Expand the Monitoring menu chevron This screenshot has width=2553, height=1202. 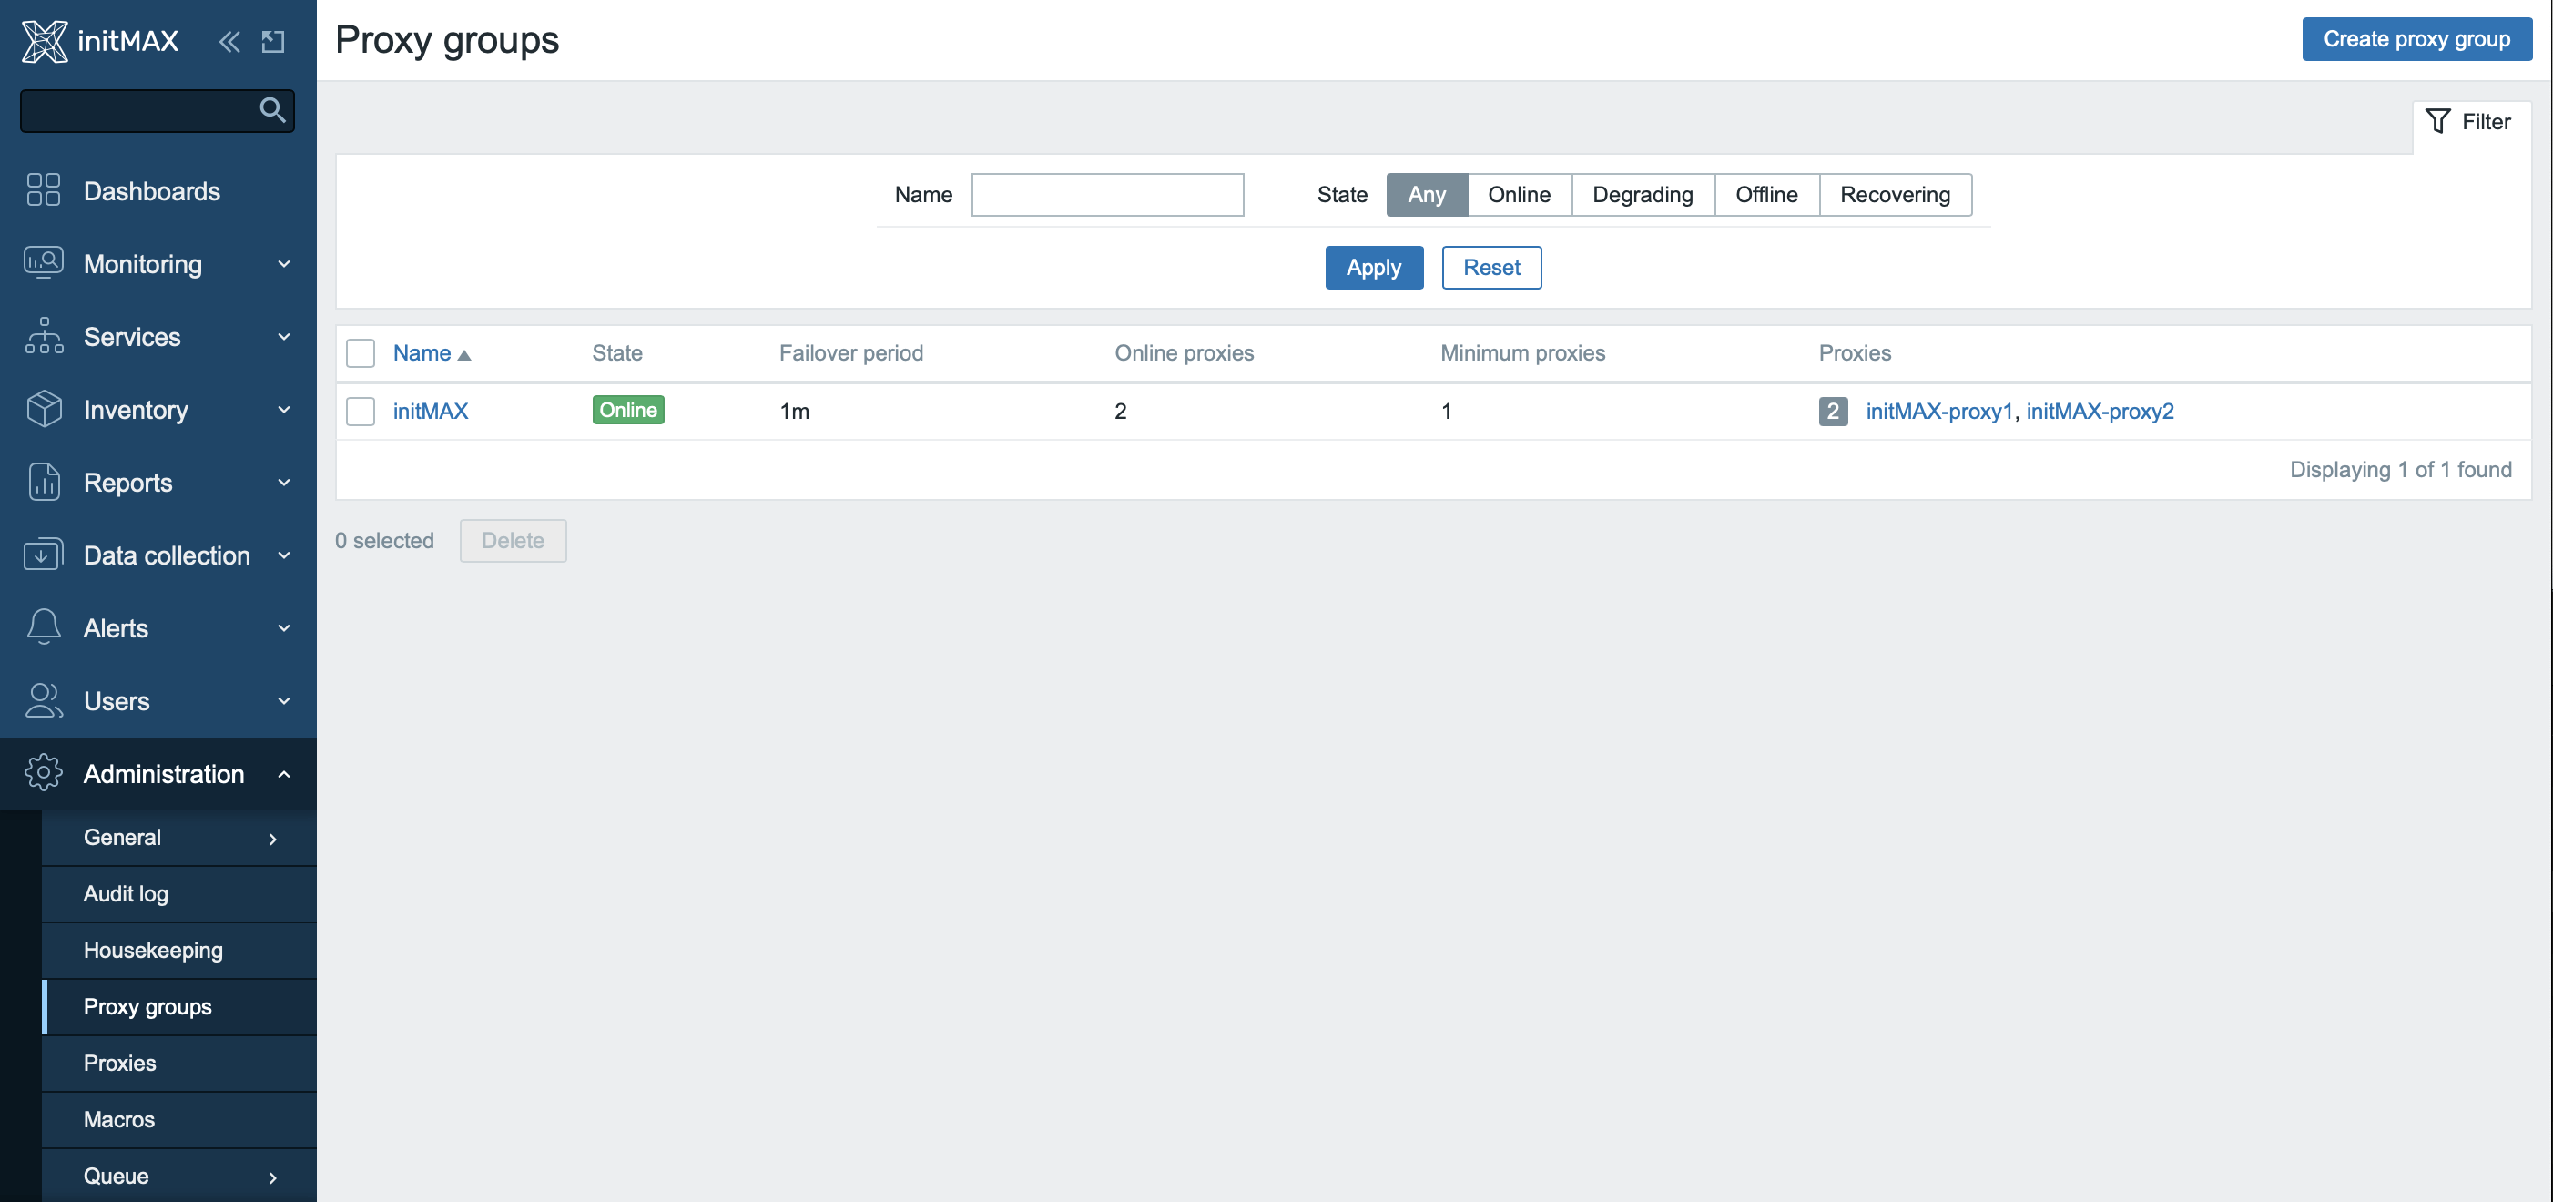coord(284,263)
